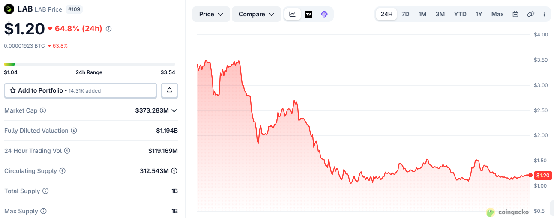Show Market Cap info tooltip icon
The width and height of the screenshot is (554, 218).
pos(43,110)
